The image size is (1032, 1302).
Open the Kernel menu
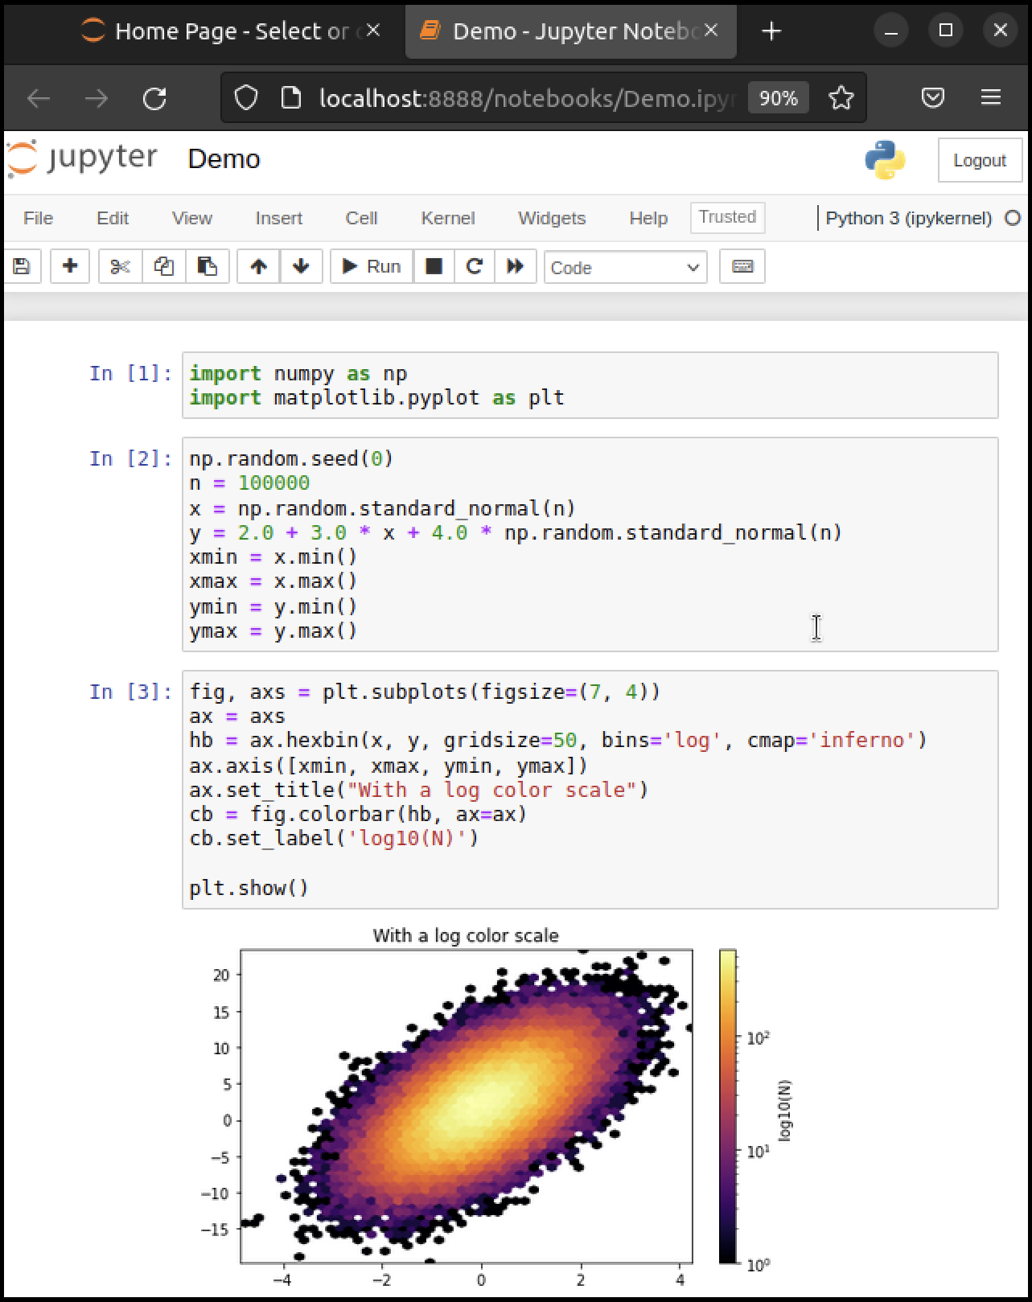pyautogui.click(x=447, y=218)
